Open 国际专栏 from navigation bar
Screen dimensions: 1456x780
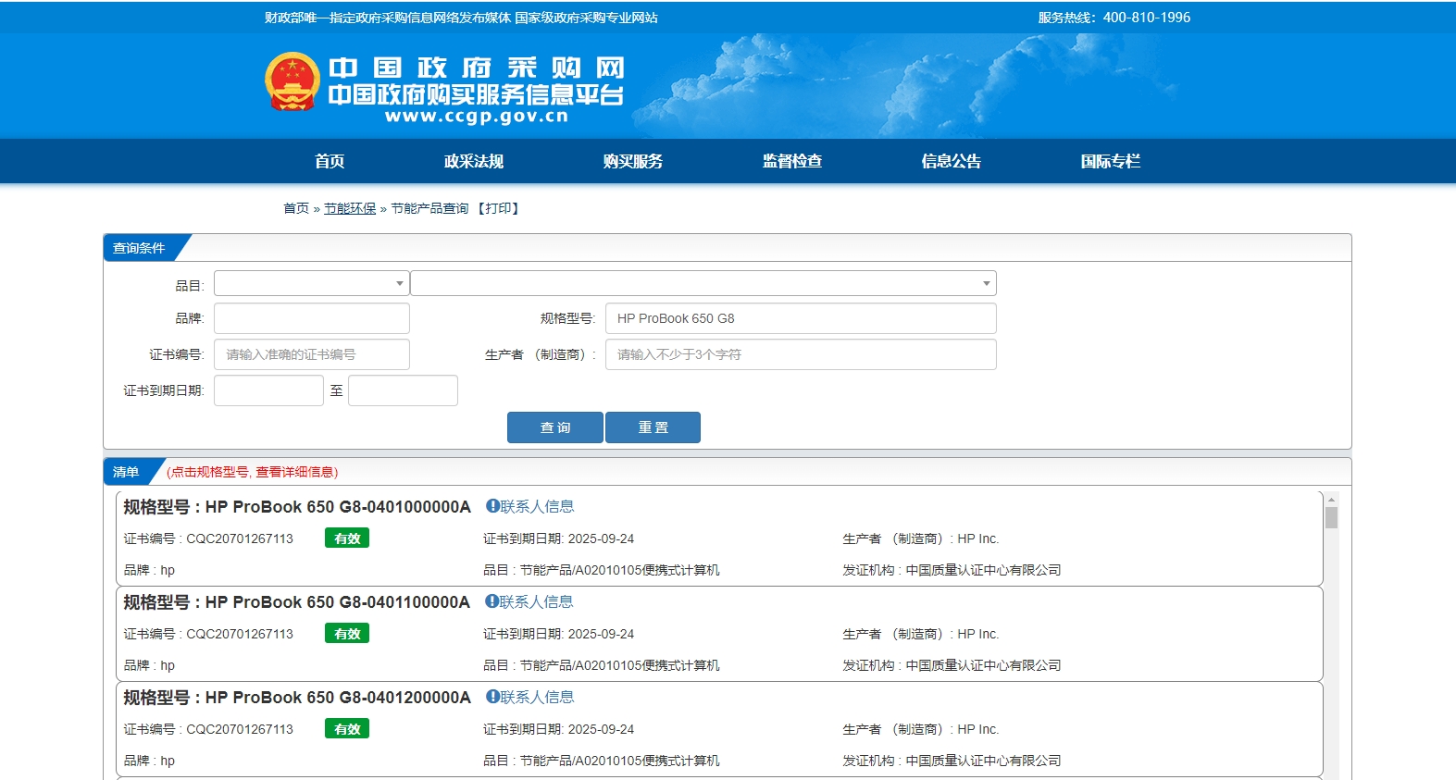click(x=1110, y=161)
